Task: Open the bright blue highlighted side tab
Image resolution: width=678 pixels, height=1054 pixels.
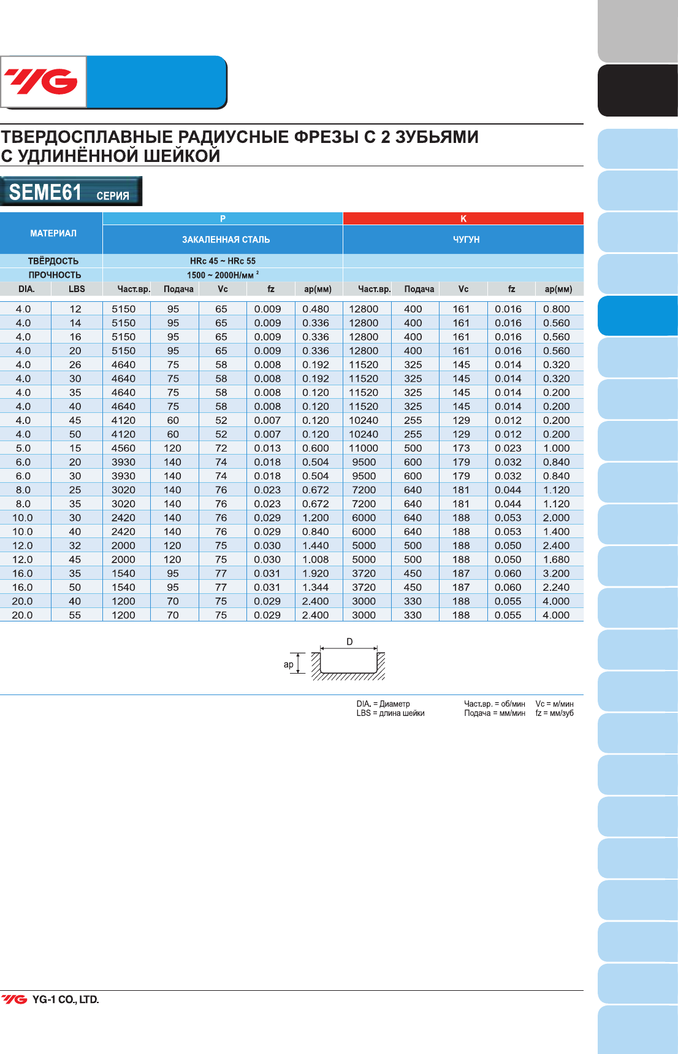Action: [638, 315]
